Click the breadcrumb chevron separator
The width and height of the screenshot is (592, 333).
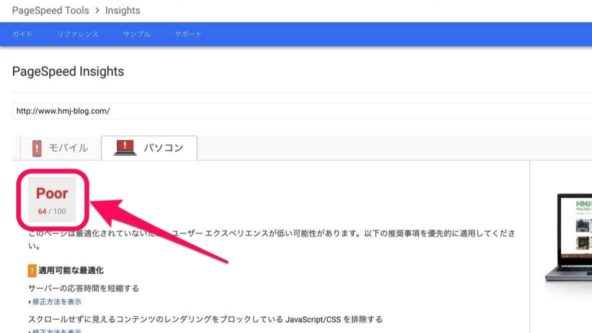point(97,10)
